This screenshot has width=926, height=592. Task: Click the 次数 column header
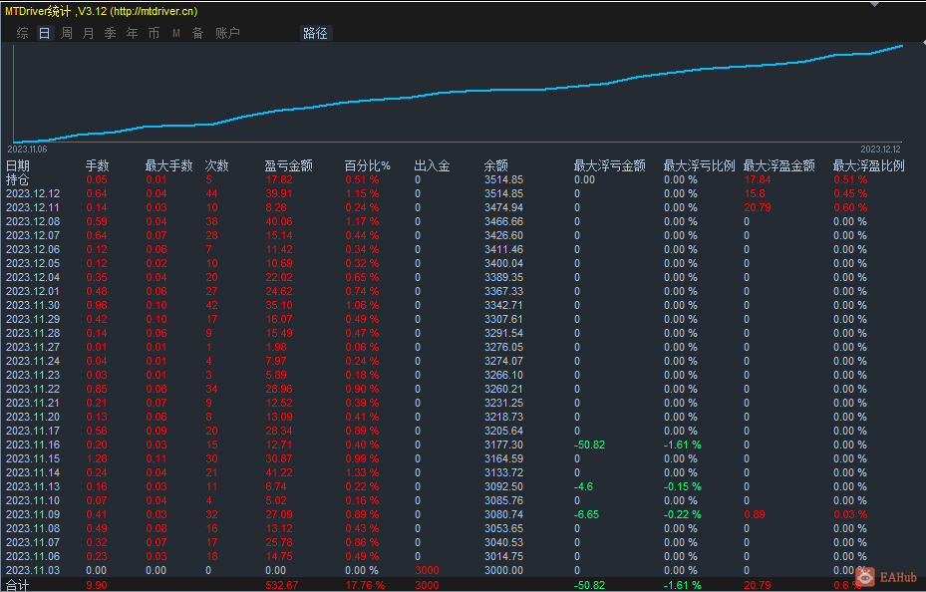click(216, 165)
